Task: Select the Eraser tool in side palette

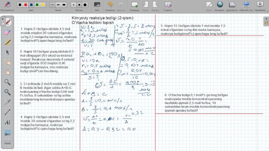Action: pos(8,32)
